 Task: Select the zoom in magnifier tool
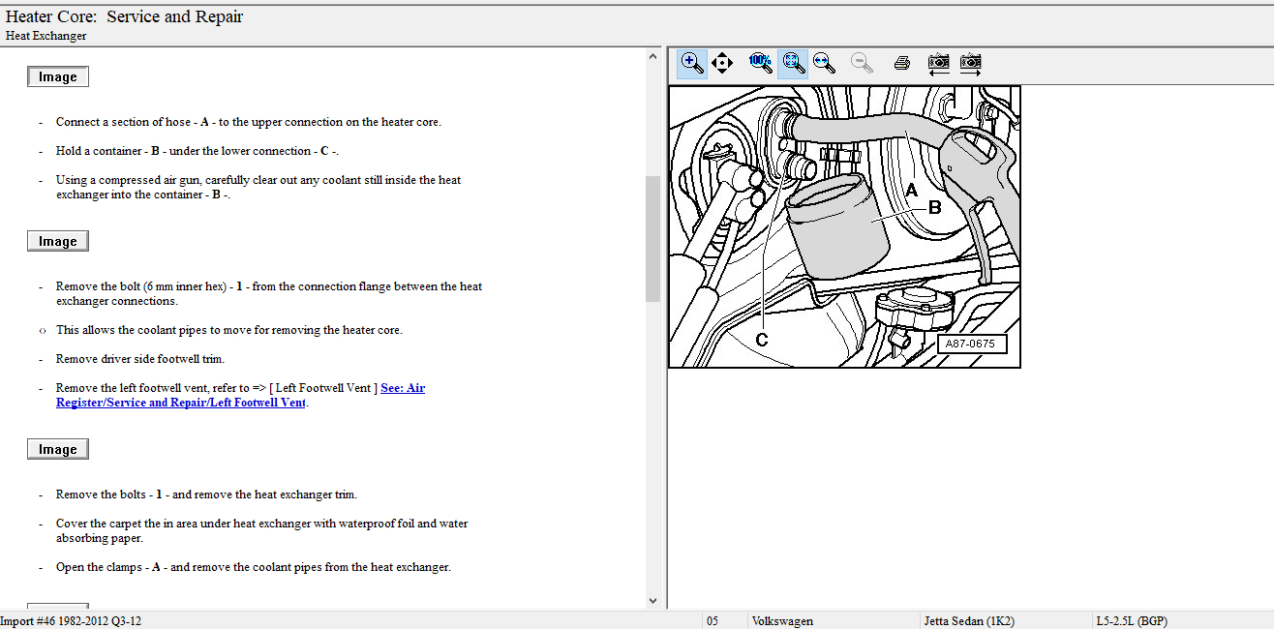pyautogui.click(x=692, y=64)
